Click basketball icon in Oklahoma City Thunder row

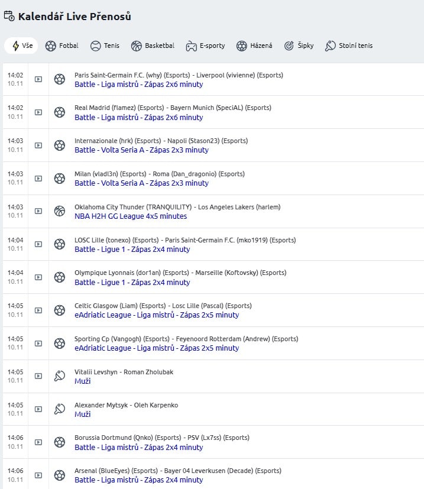tap(60, 211)
